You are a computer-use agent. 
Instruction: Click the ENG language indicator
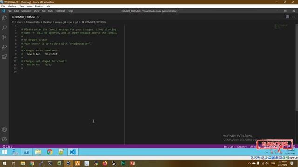[x=273, y=163]
